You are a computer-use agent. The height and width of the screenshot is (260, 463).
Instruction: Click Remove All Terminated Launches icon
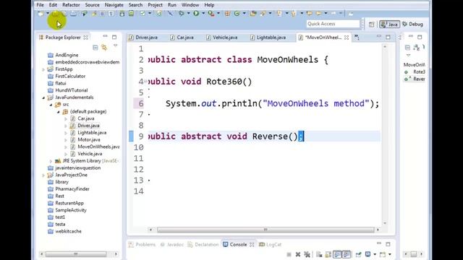(307, 254)
